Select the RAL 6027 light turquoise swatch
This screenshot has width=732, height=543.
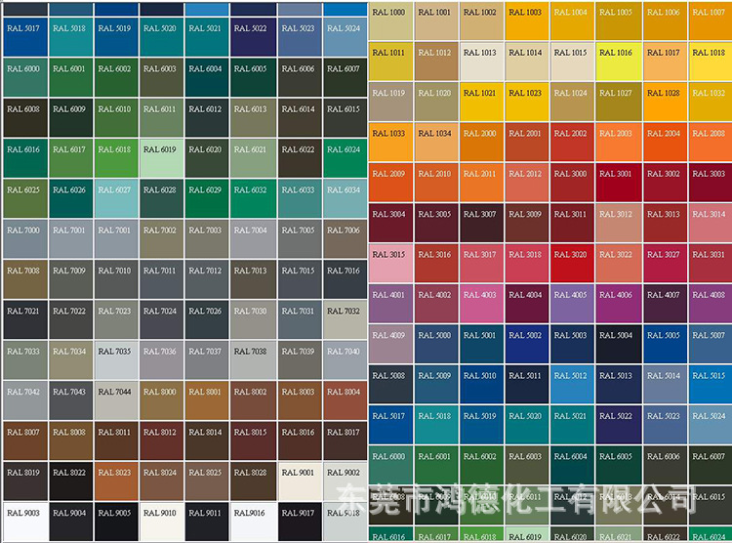pos(116,198)
